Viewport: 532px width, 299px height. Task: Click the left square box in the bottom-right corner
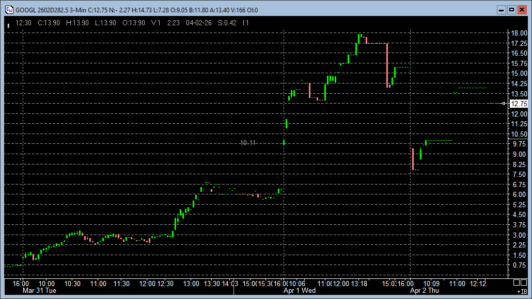[517, 283]
